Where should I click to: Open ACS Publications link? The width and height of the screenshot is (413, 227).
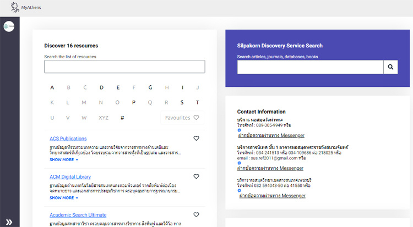click(x=68, y=139)
